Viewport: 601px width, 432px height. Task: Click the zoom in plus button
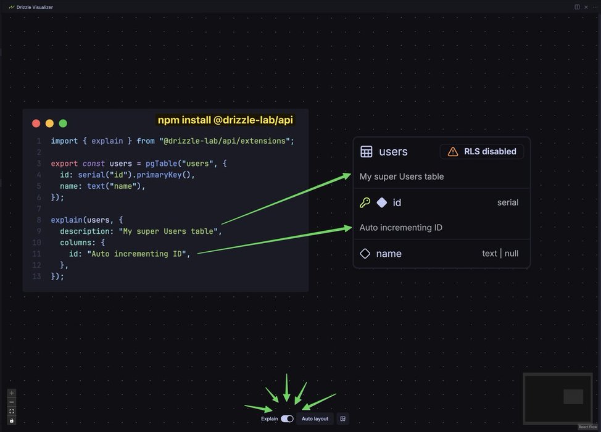pyautogui.click(x=12, y=393)
